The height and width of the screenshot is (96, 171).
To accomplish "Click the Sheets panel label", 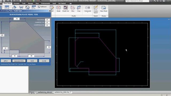I will coord(104,16).
